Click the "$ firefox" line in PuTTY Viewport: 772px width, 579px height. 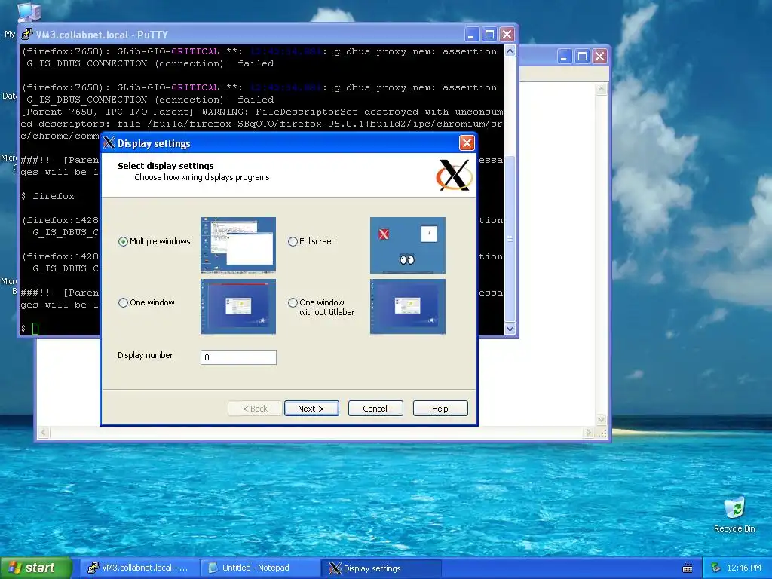[x=47, y=196]
